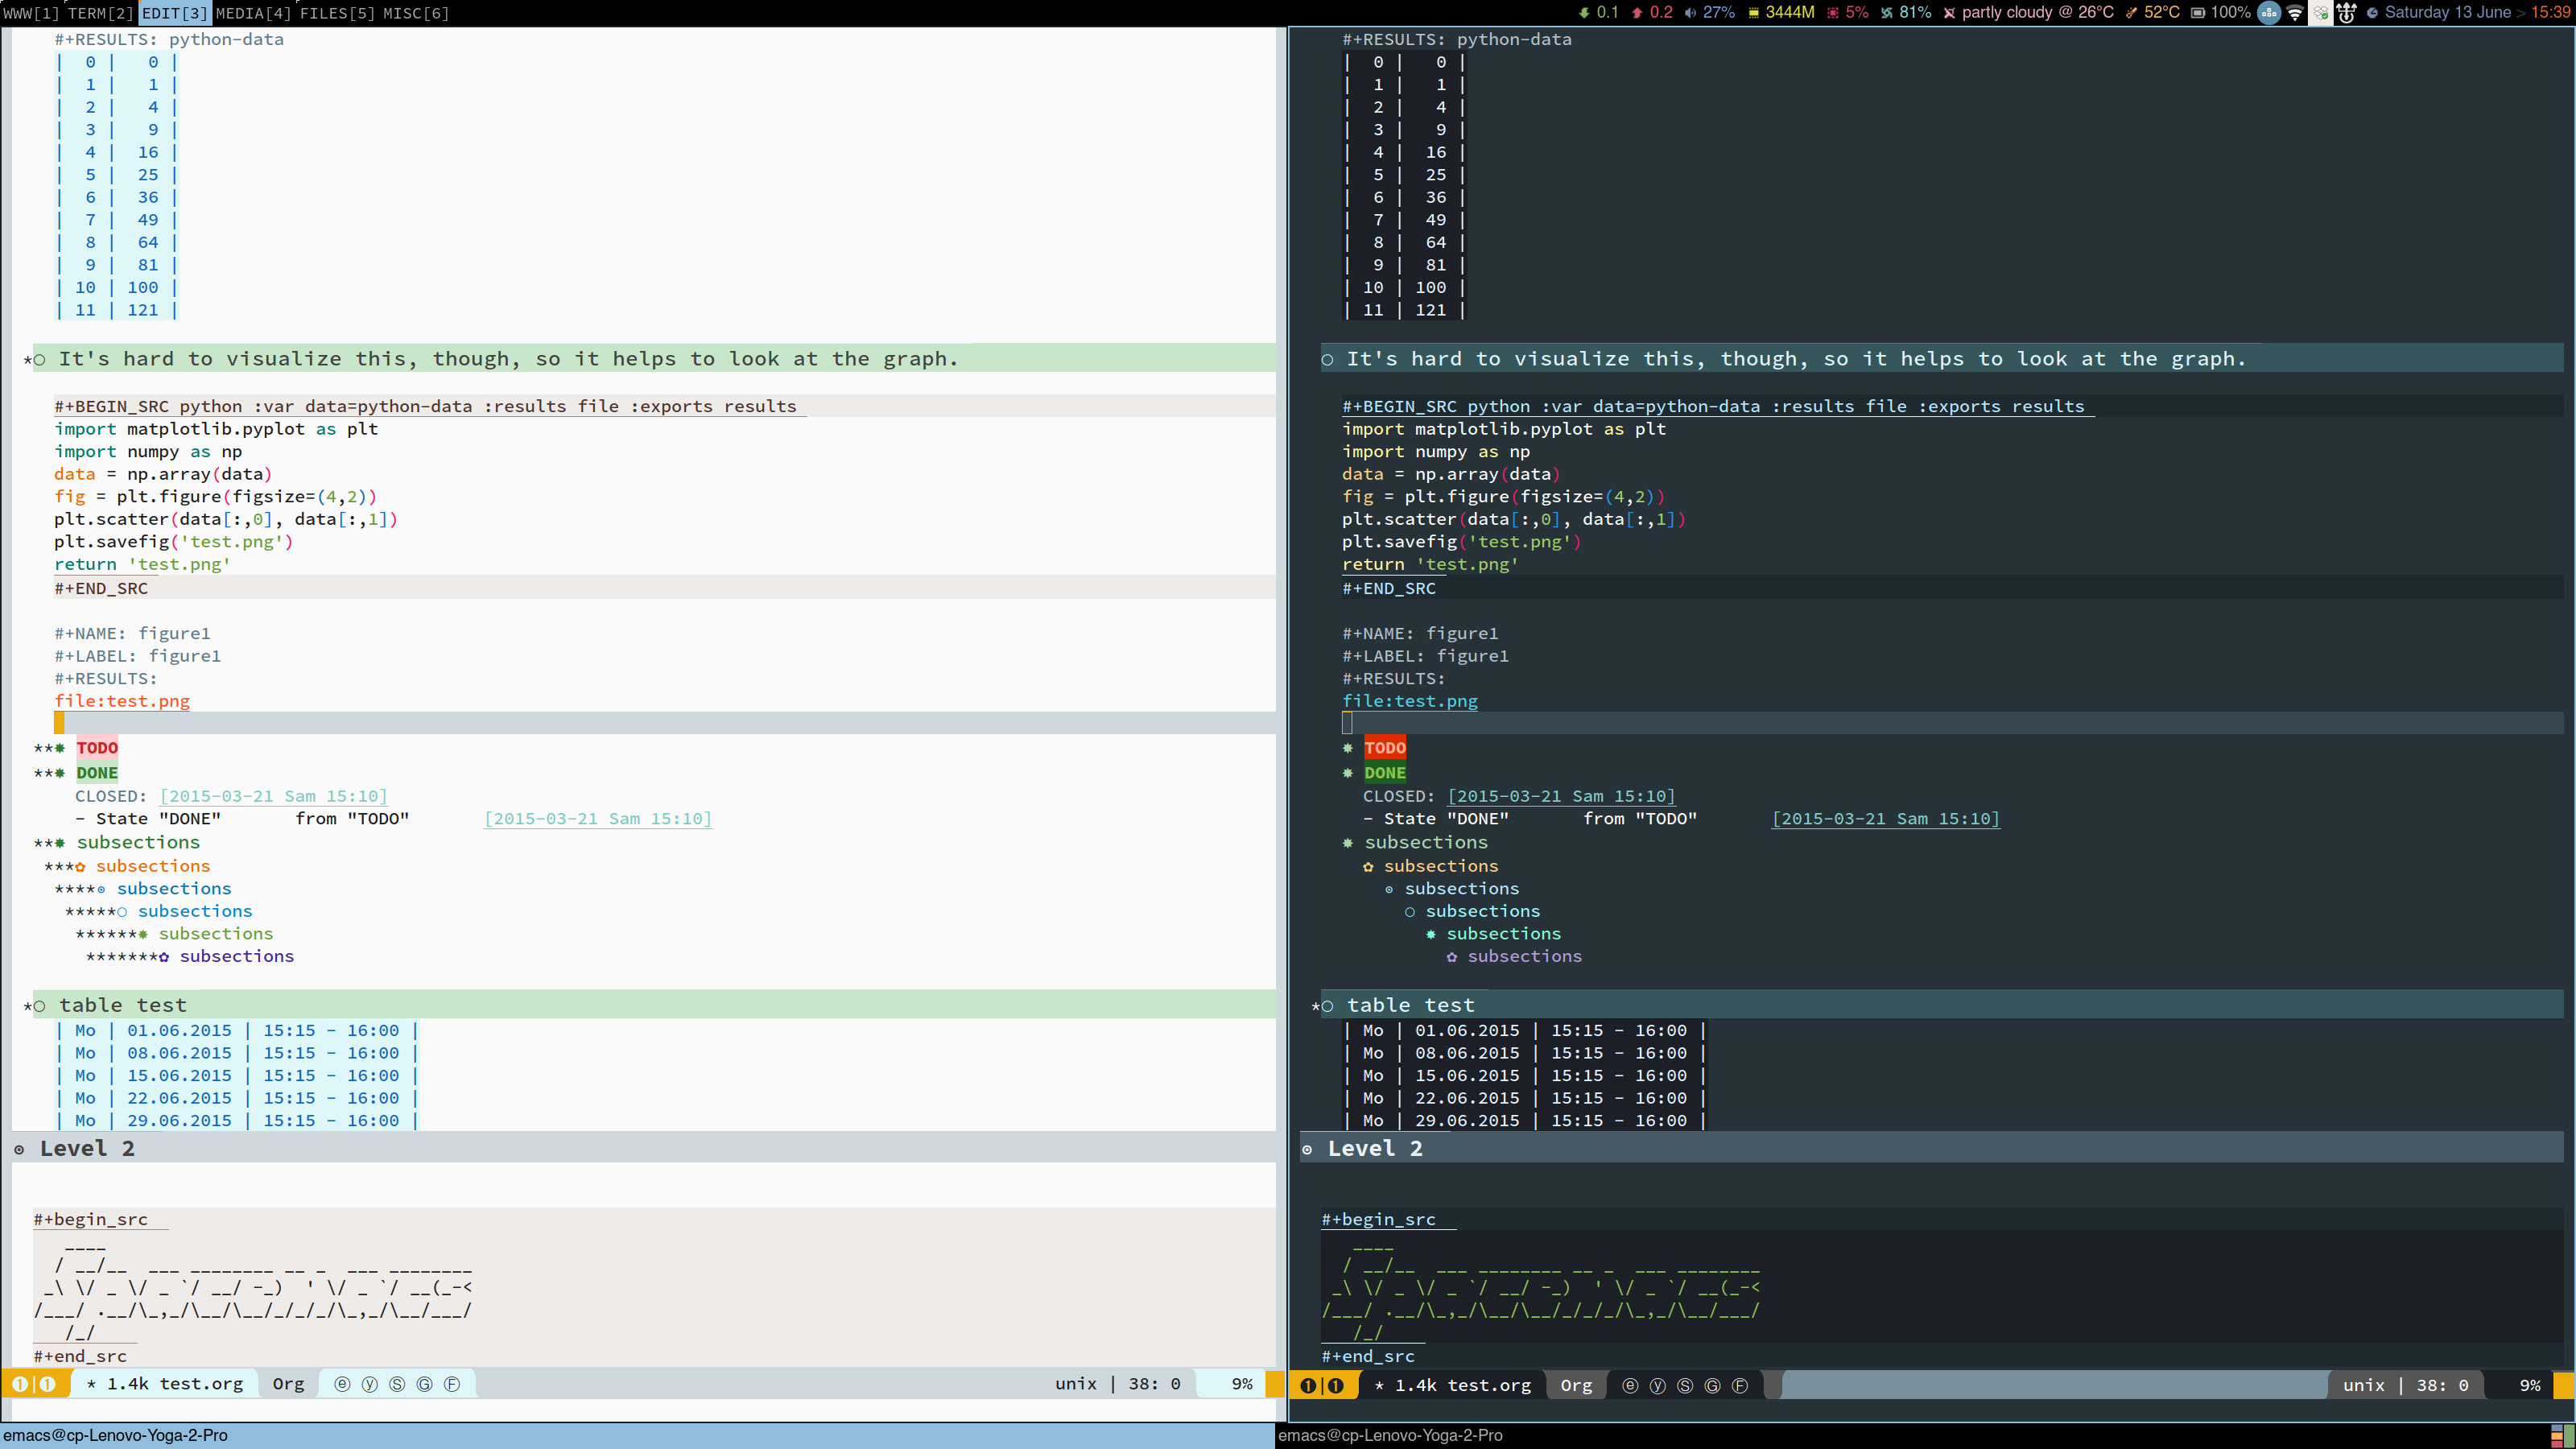The image size is (2576, 1449).
Task: Click the battery icon showing 100%
Action: tap(2198, 13)
